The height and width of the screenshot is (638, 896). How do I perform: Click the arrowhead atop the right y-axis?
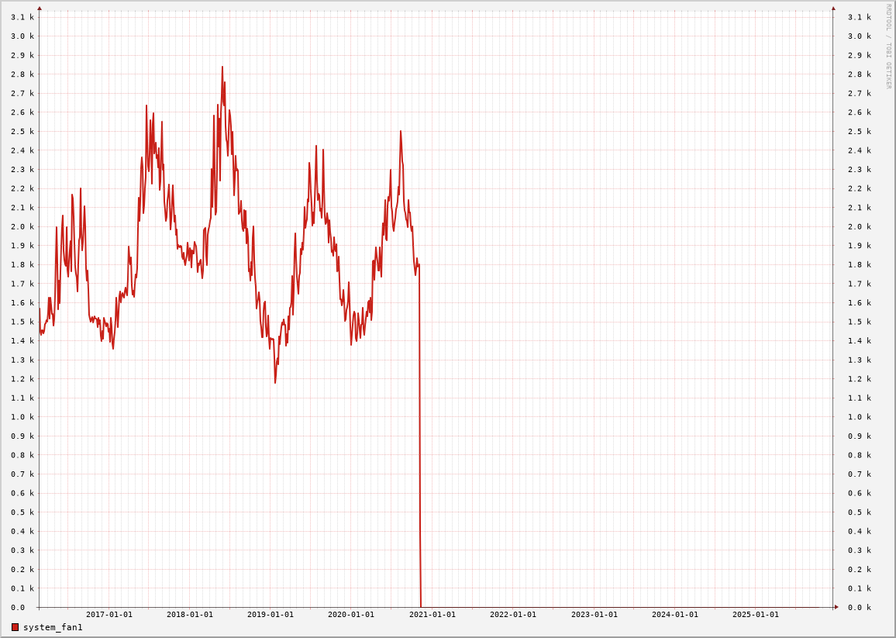pos(833,9)
